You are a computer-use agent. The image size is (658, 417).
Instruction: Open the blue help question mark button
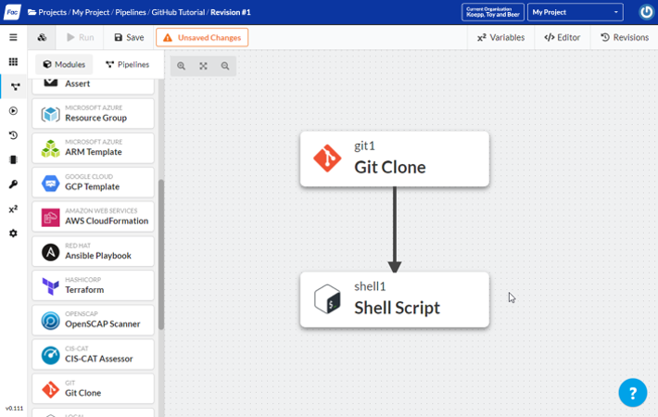pos(632,392)
